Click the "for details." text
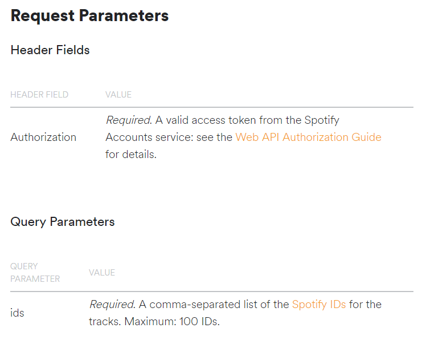This screenshot has height=344, width=422. [130, 155]
